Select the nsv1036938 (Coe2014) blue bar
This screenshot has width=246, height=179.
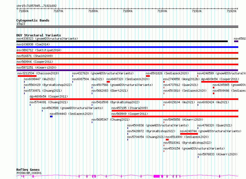pyautogui.click(x=127, y=47)
